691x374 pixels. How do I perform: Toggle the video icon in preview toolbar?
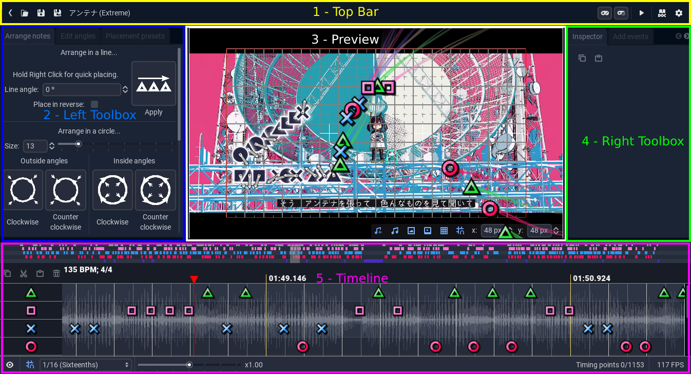[427, 231]
